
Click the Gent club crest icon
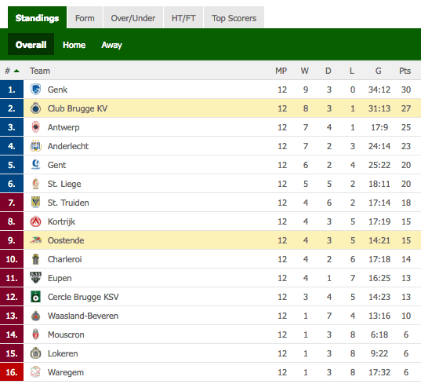click(35, 165)
